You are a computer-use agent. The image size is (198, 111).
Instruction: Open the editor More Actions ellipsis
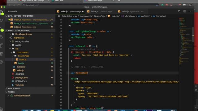coord(190,11)
